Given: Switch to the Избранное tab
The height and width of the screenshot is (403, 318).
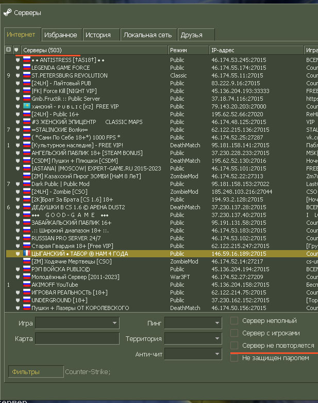Looking at the screenshot, I should [61, 35].
